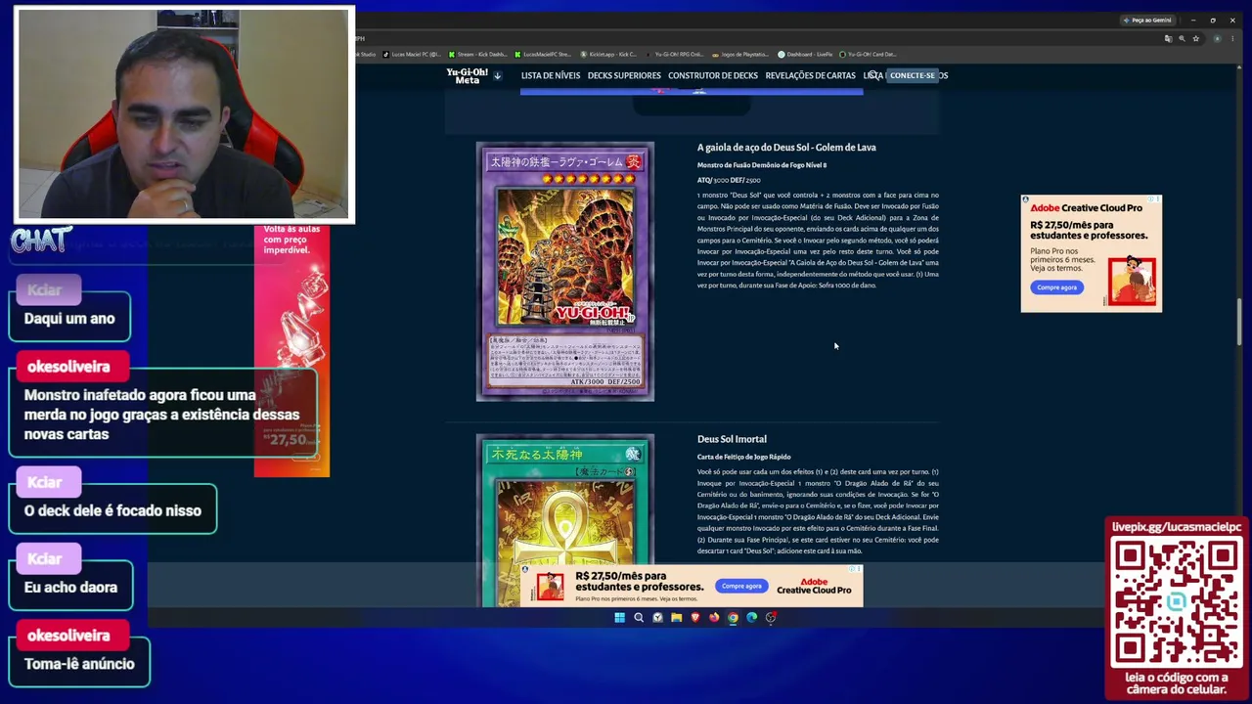
Task: Click Kciar's 'Daqui um ano' chat message
Action: 69,319
